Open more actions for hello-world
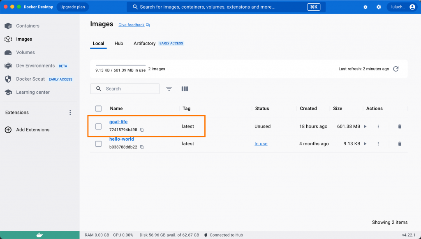This screenshot has height=239, width=421. (x=378, y=144)
